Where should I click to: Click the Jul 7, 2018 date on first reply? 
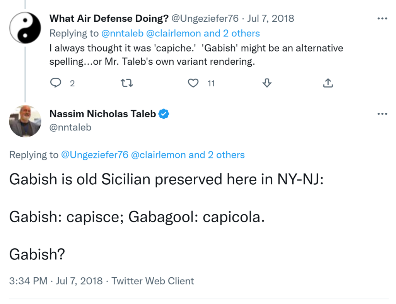270,18
